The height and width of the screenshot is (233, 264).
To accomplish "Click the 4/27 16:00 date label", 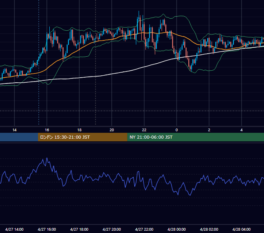I will click(x=47, y=229).
